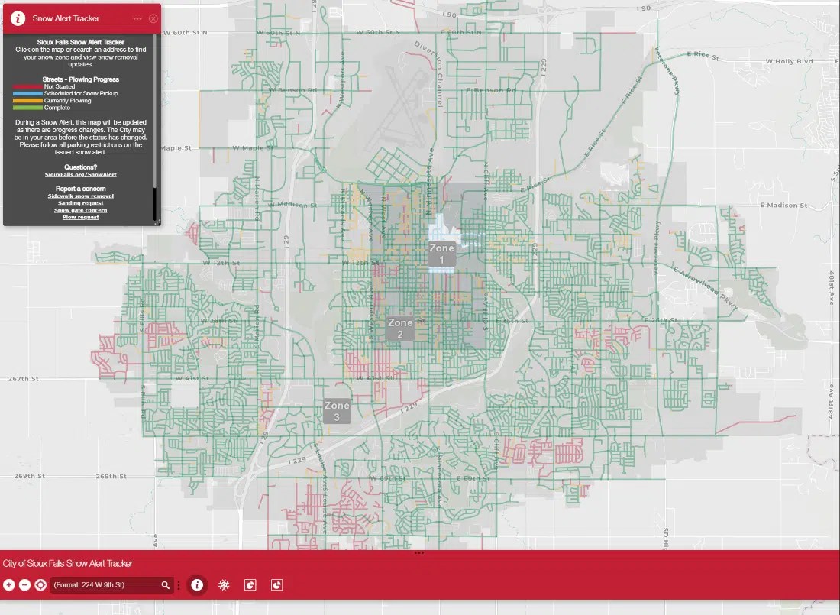The height and width of the screenshot is (615, 840).
Task: Open the Sanding request link
Action: (80, 203)
